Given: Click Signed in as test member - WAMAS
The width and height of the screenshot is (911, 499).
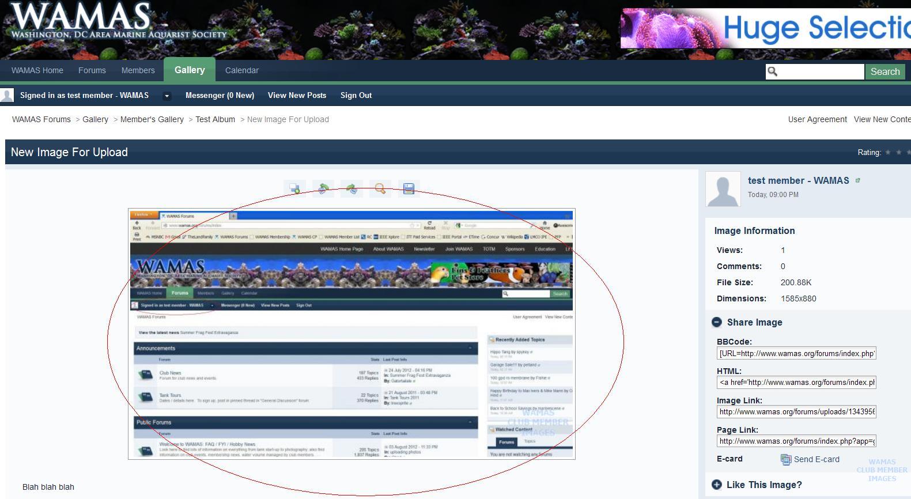Looking at the screenshot, I should [84, 95].
